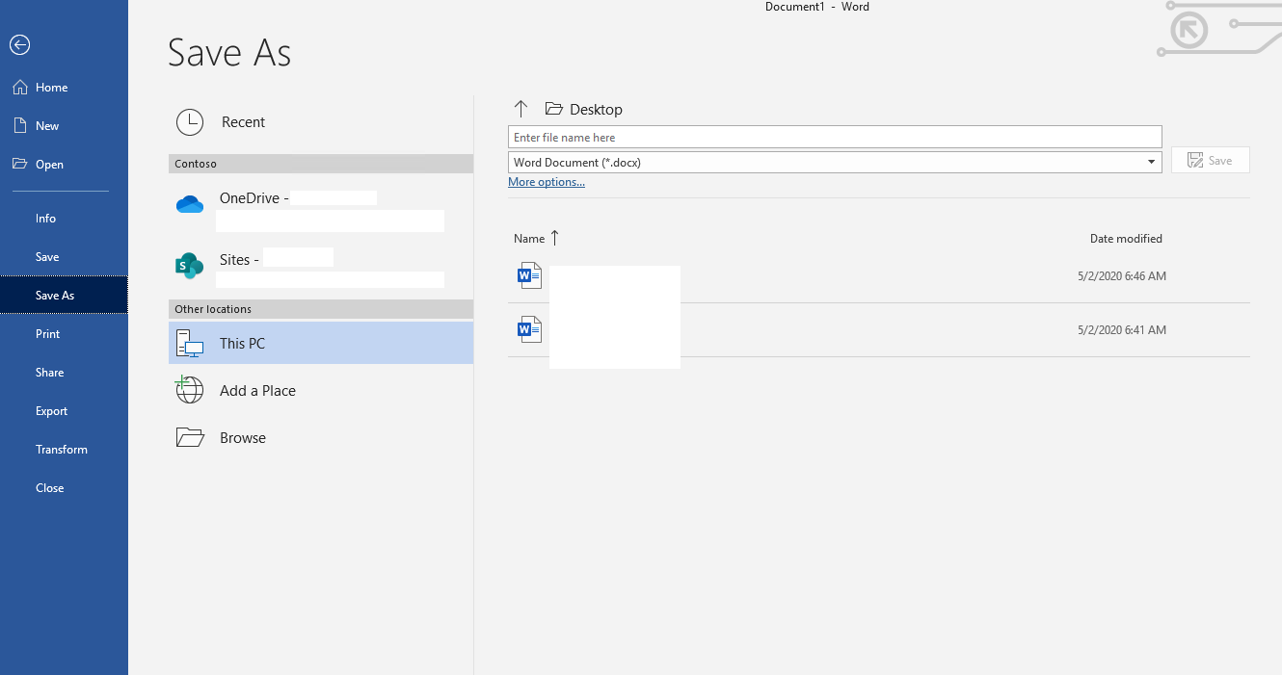Click the SharePoint Sites icon
1282x675 pixels.
(x=190, y=266)
